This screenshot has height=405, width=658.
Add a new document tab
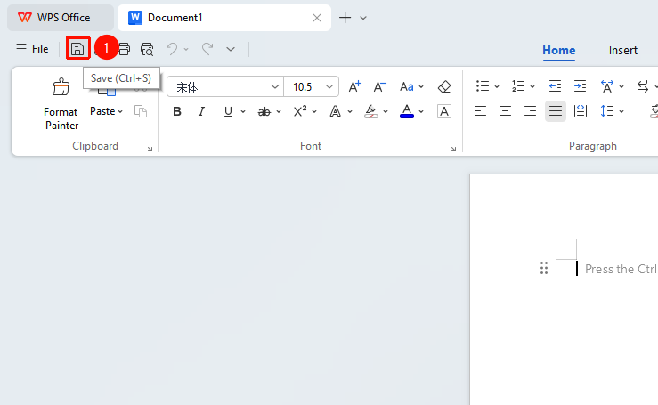pyautogui.click(x=345, y=18)
